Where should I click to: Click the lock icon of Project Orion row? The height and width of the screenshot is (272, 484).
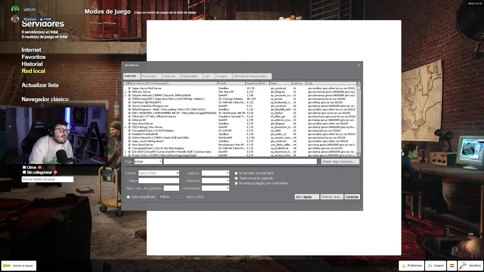click(125, 155)
